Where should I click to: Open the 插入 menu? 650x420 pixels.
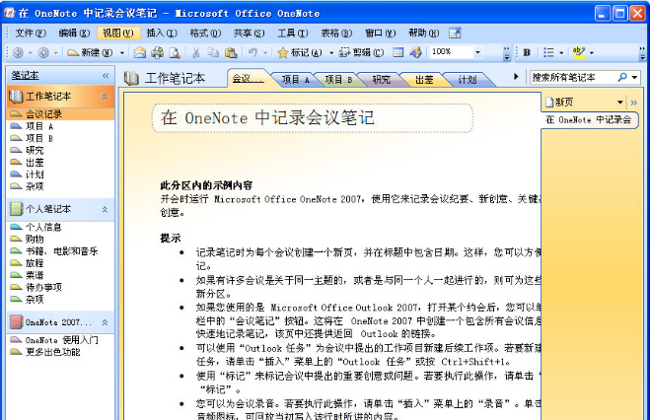click(x=162, y=34)
